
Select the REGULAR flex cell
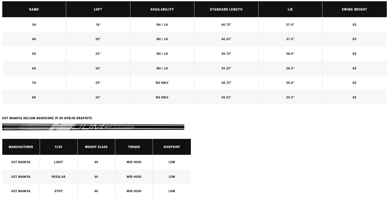click(58, 176)
